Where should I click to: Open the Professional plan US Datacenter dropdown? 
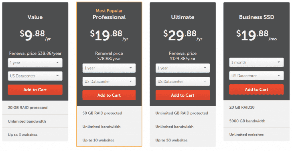(109, 81)
